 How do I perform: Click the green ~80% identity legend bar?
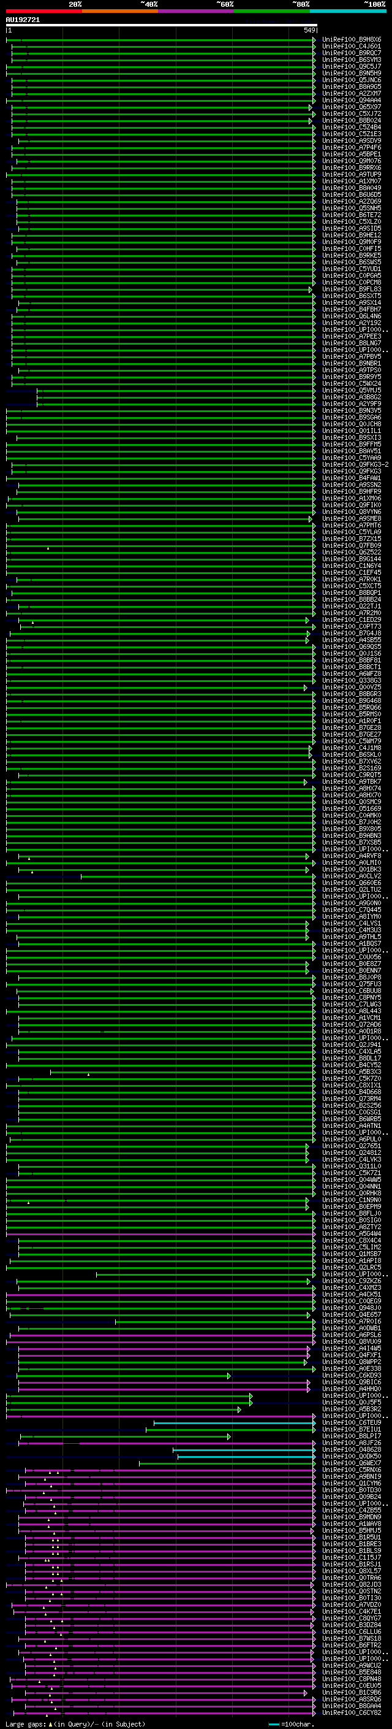[x=272, y=11]
